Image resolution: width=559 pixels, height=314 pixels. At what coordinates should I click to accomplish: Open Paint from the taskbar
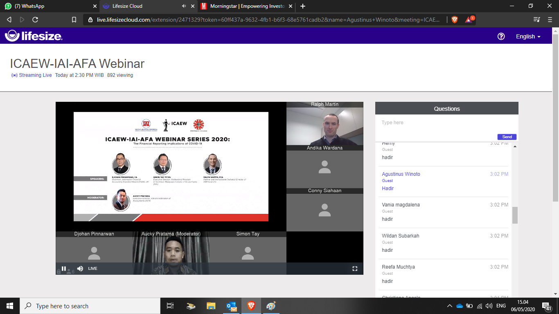[271, 306]
